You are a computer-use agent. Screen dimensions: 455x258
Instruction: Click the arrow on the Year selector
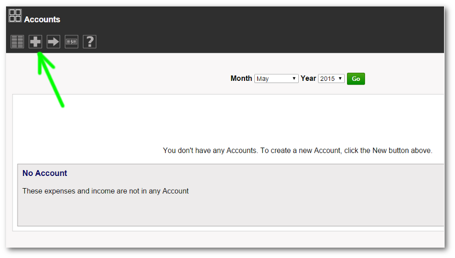click(341, 79)
